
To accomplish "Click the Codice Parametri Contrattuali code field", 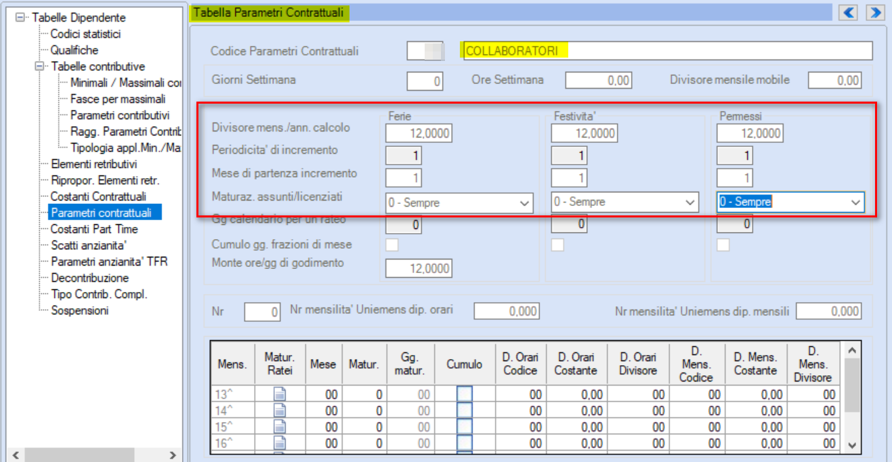I will (x=426, y=51).
